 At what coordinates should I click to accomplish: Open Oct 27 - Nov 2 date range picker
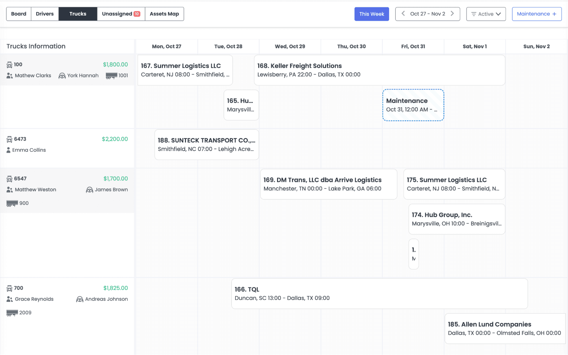(x=427, y=14)
